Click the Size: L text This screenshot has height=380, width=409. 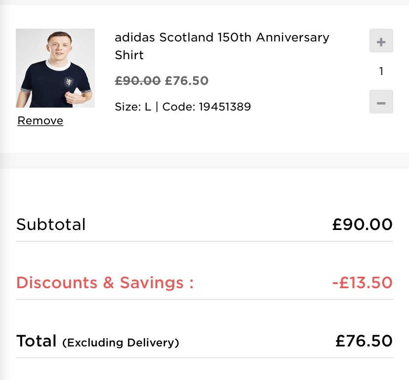coord(133,107)
